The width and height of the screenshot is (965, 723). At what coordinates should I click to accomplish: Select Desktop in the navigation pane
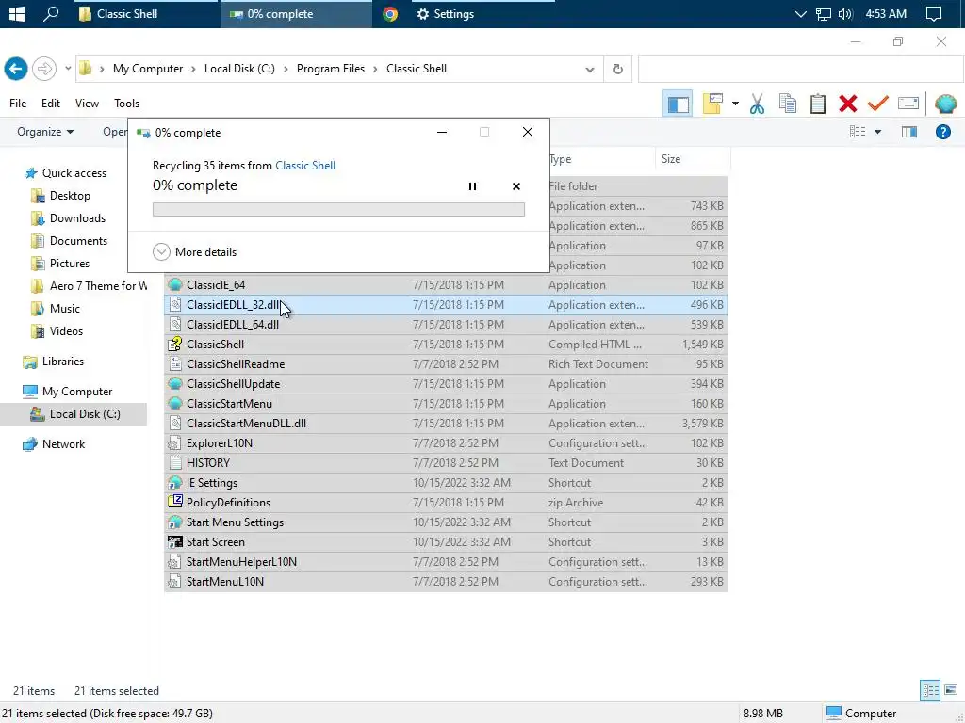pyautogui.click(x=70, y=196)
